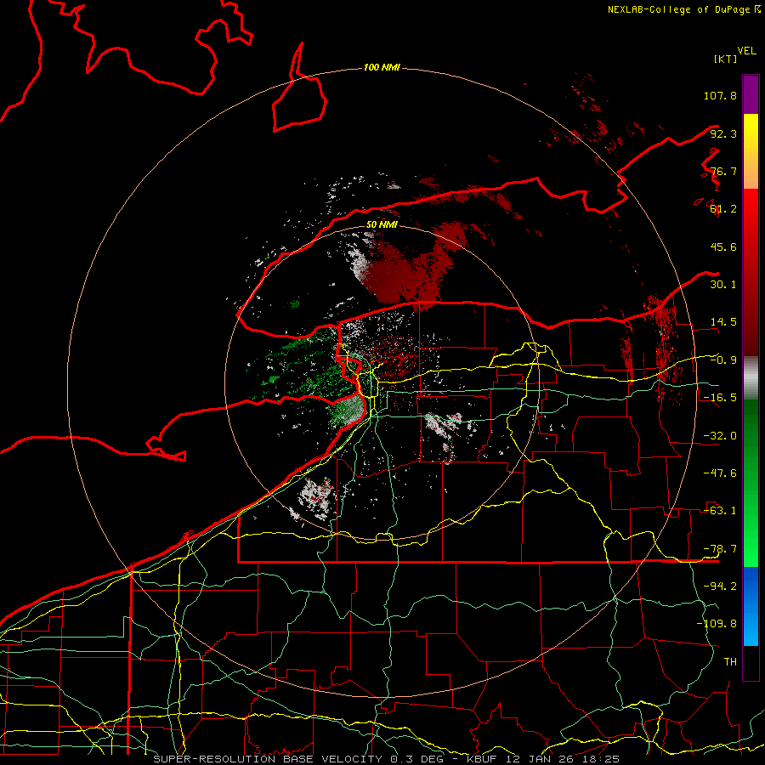This screenshot has height=765, width=765.
Task: Click the -47.6 scale value
Action: 720,473
